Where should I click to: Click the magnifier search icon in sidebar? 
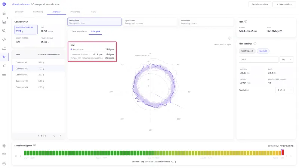[4, 31]
